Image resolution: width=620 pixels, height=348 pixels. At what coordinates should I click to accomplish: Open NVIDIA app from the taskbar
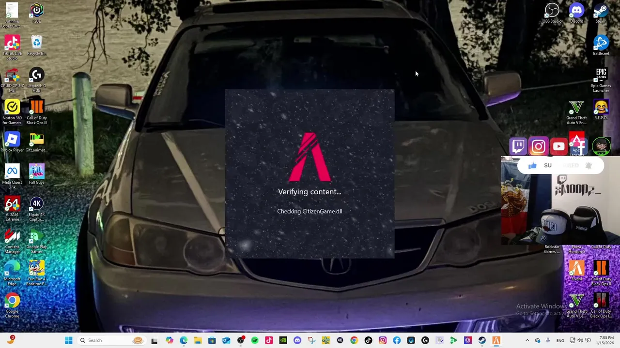tap(283, 340)
